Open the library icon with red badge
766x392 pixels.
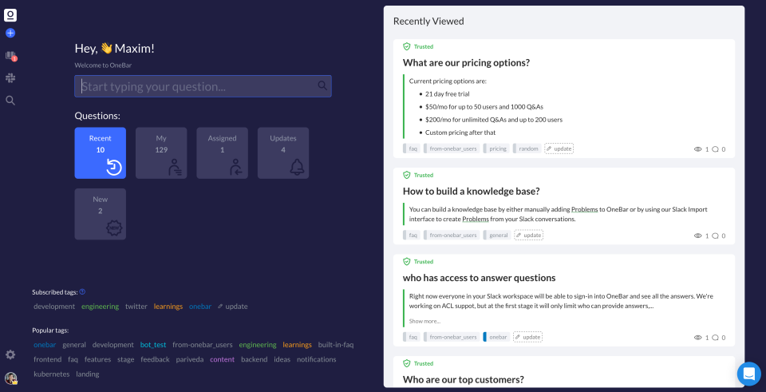[x=10, y=56]
